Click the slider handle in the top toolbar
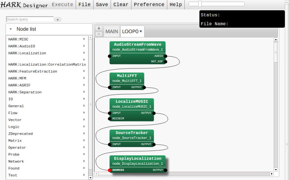Screen dimensions: 289x180 coord(200,4)
